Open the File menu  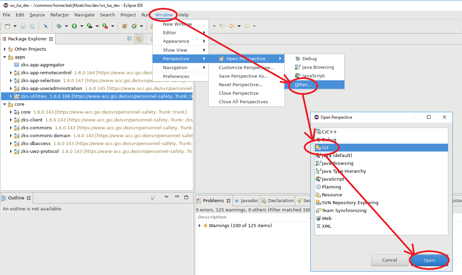point(7,15)
